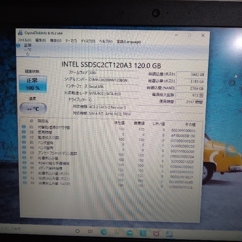The image size is (242, 242).
Task: Click the status circle for ID E1 row
Action: tap(24, 157)
